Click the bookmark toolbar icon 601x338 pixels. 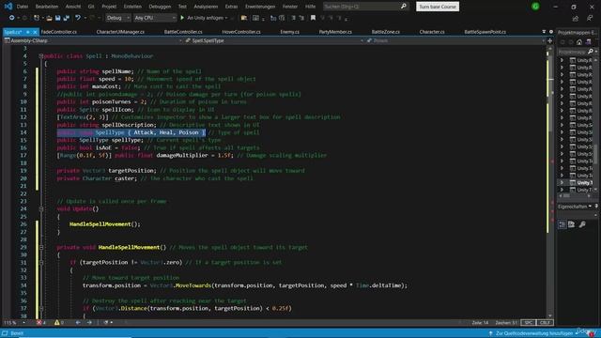tap(313, 18)
